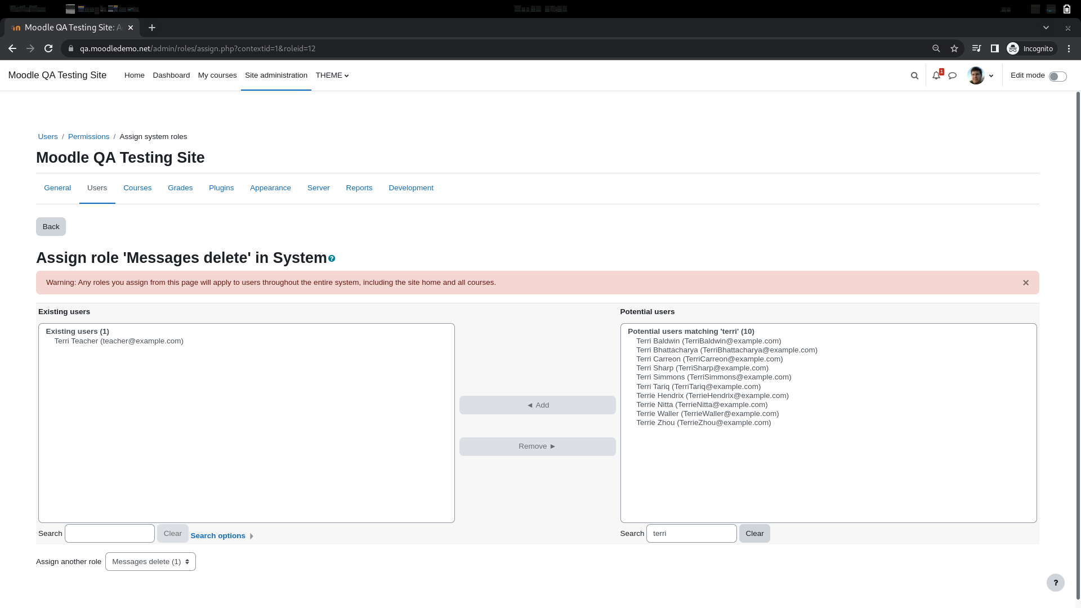Clear the existing users search
The image size is (1081, 608).
pyautogui.click(x=172, y=534)
